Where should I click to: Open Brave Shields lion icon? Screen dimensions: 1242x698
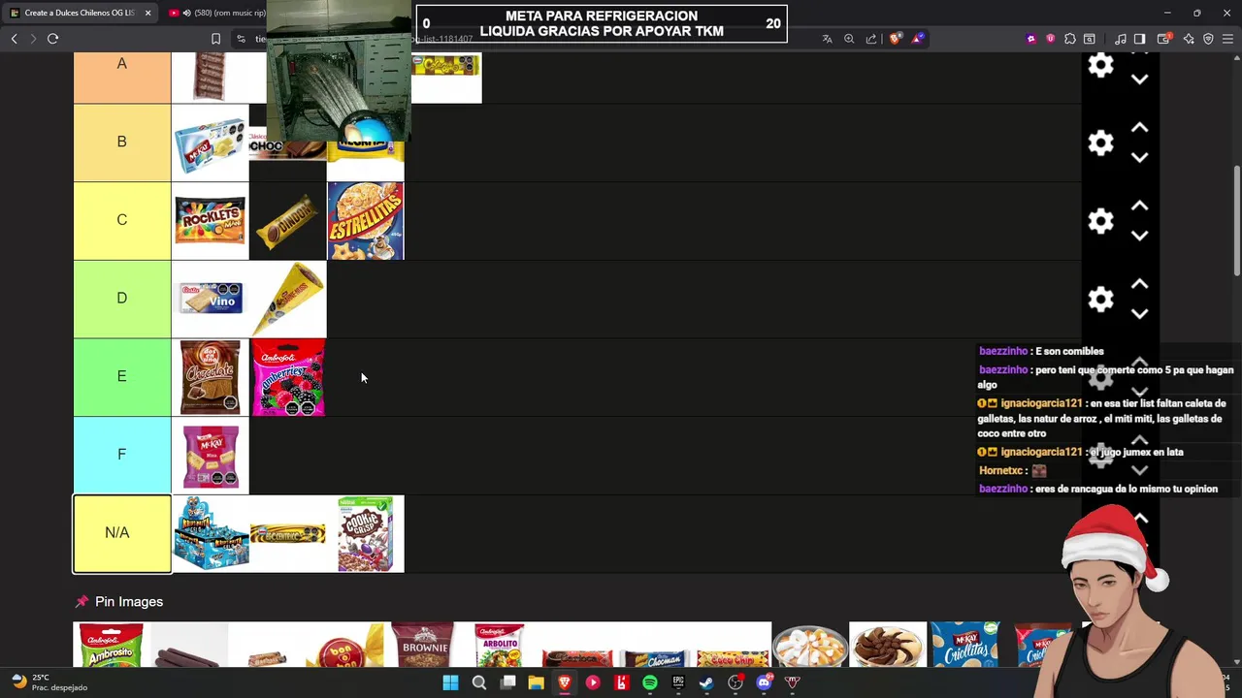point(895,39)
